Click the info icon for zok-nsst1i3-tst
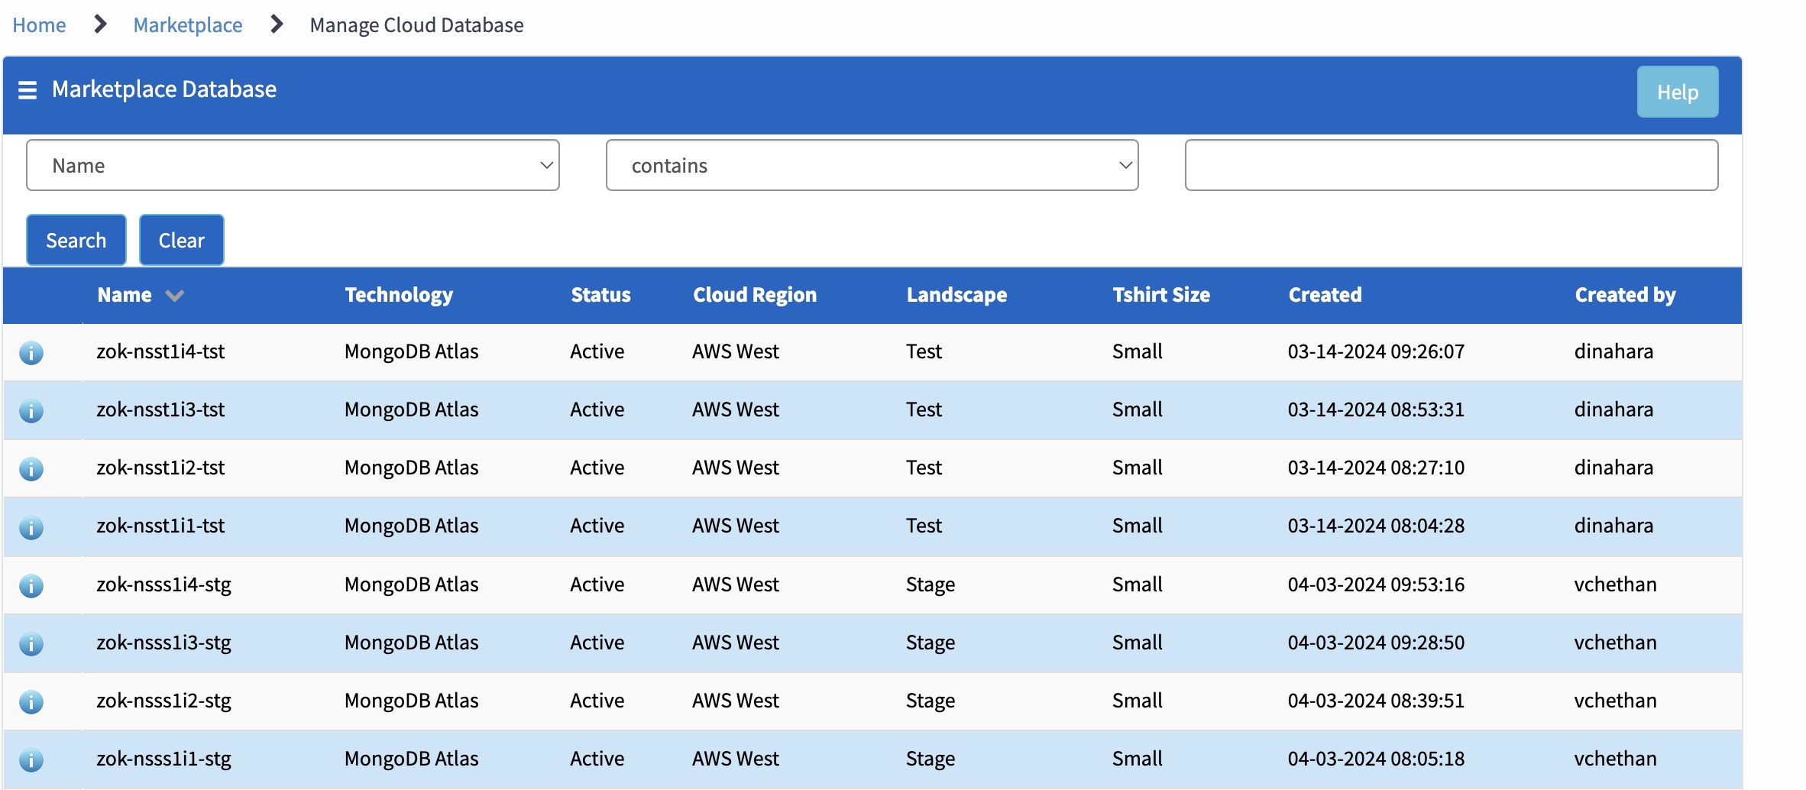1806x790 pixels. [x=31, y=410]
